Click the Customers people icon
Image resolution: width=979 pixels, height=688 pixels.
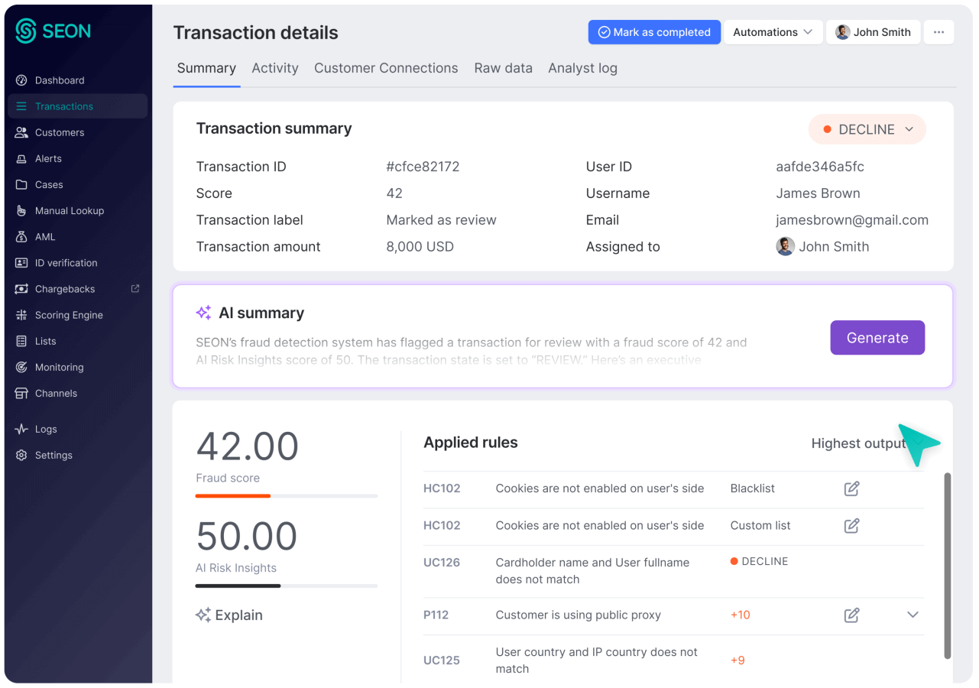(21, 132)
